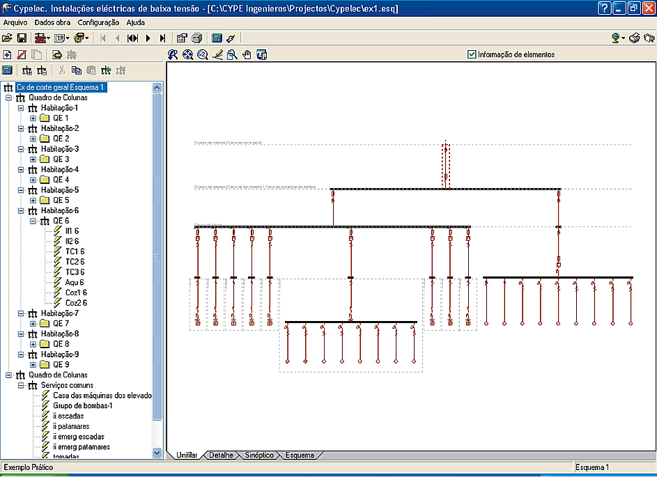Click the blue calculate icon in the top toolbar
The height and width of the screenshot is (484, 657).
[x=217, y=38]
